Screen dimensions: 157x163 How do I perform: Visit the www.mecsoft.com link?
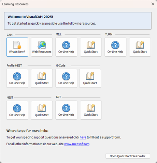[77, 144]
